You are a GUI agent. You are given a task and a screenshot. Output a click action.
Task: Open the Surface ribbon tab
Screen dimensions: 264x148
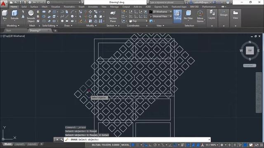point(34,7)
